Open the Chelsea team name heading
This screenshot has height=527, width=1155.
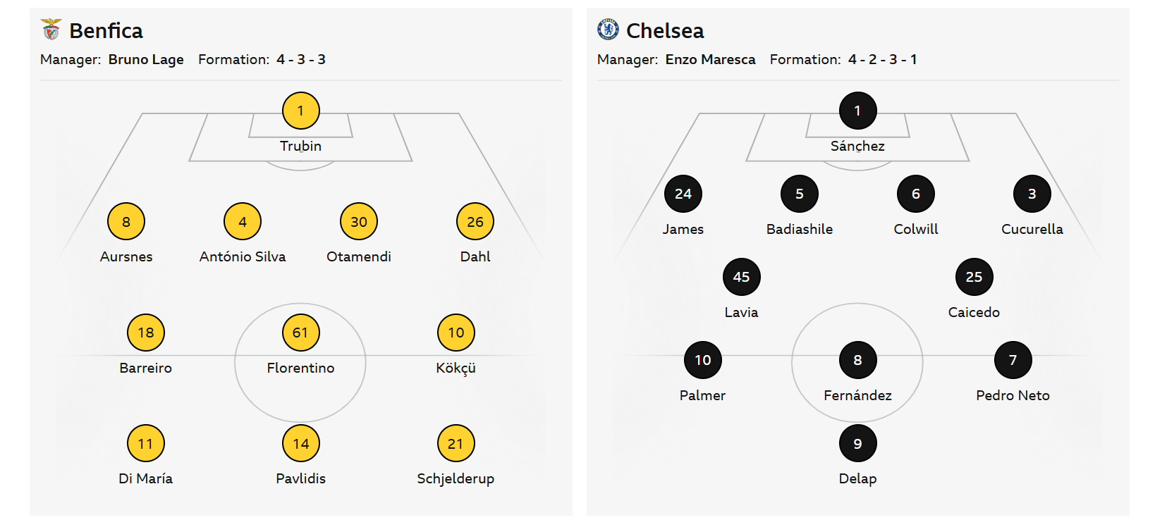665,31
